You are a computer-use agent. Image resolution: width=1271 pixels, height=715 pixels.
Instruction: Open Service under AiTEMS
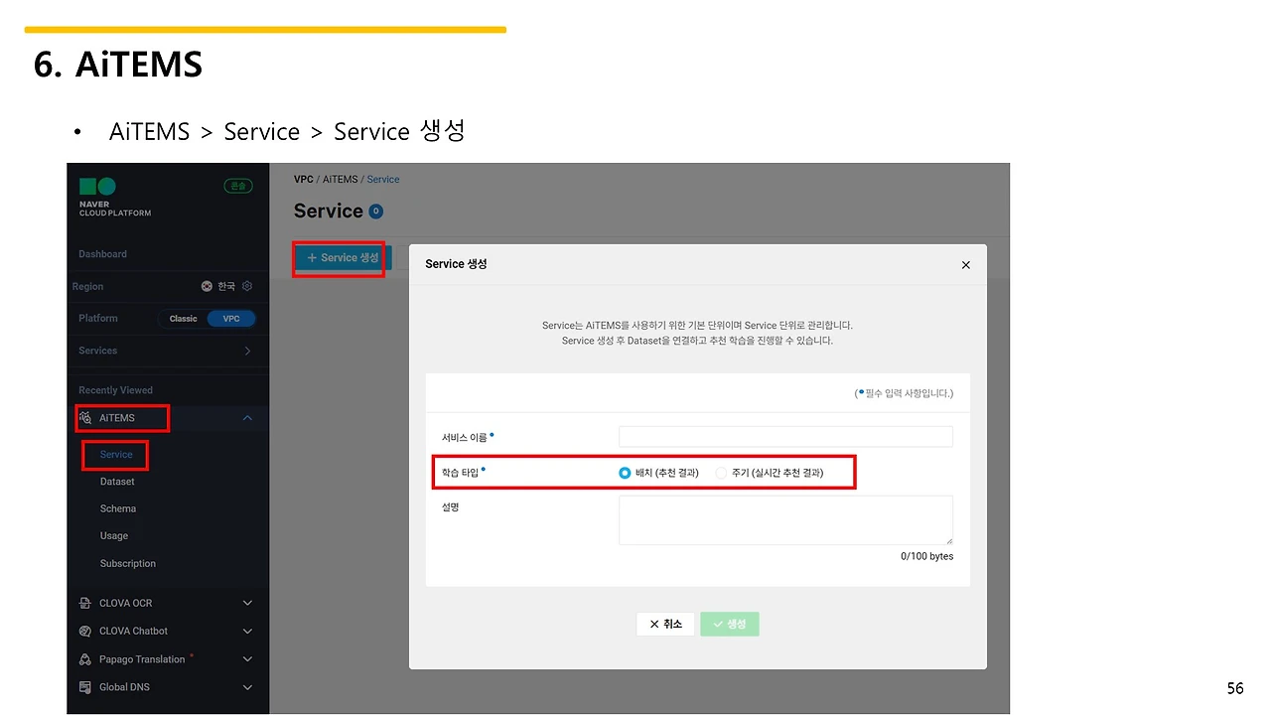tap(116, 455)
